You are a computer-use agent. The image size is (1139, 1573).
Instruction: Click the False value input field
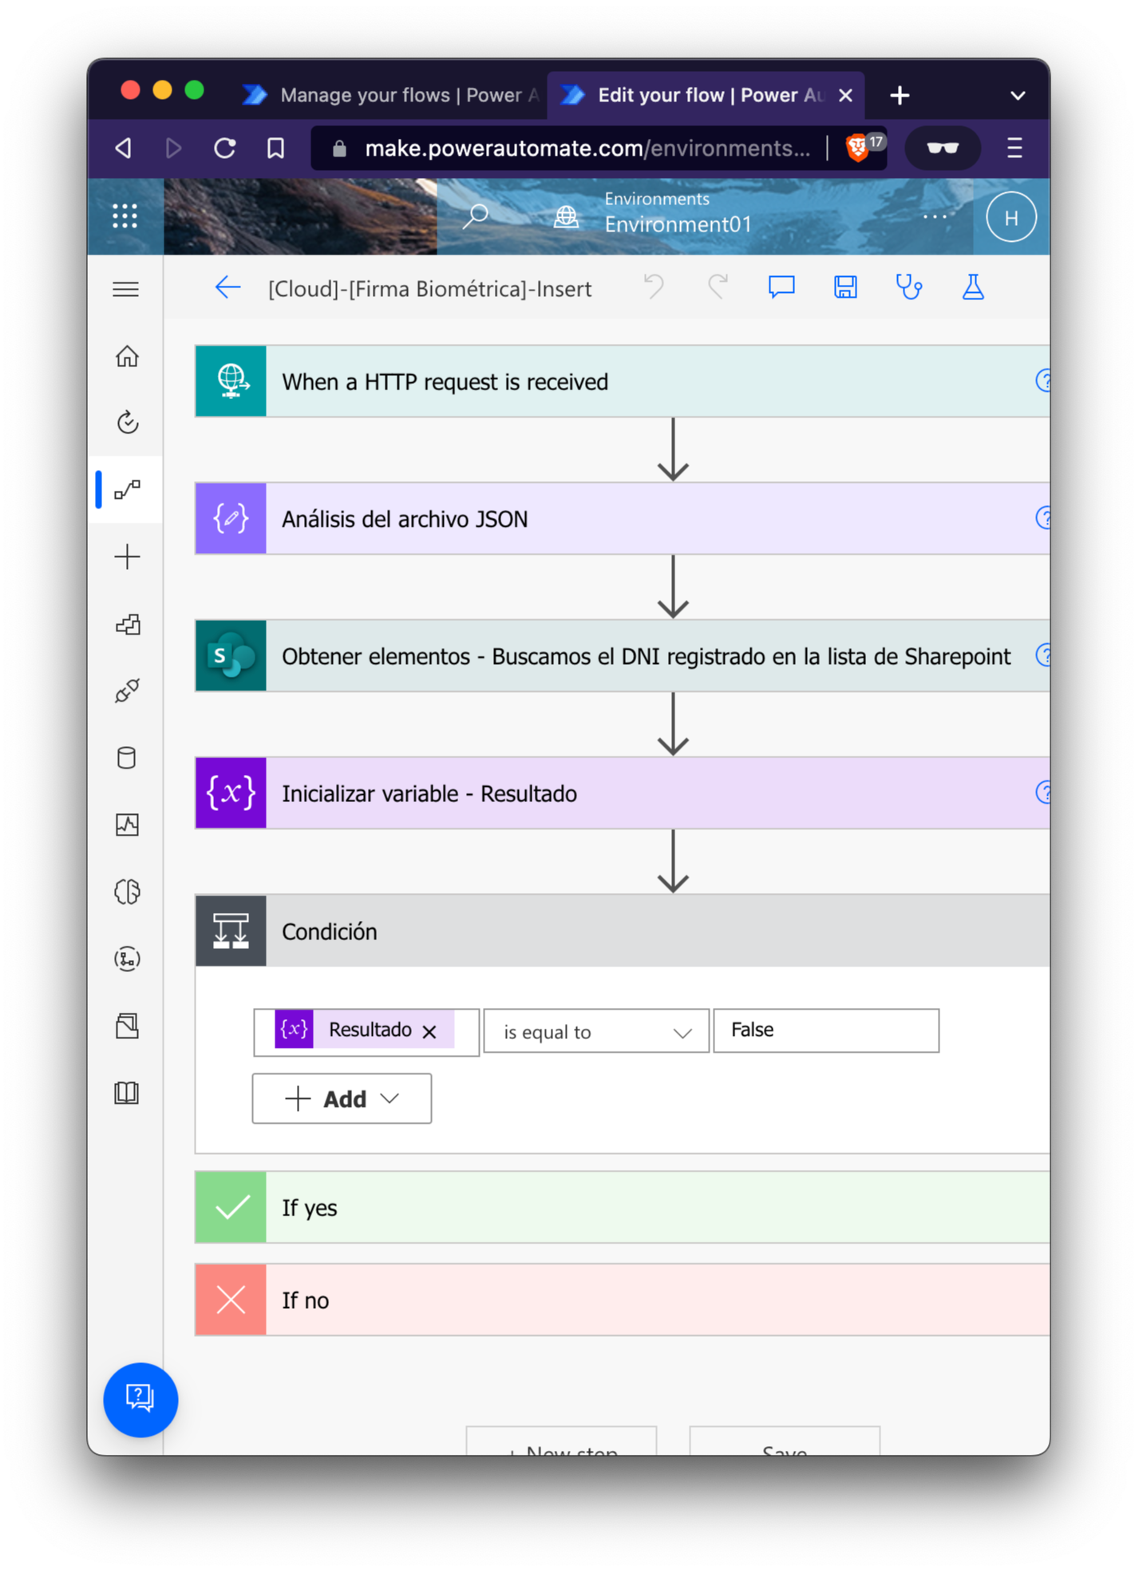click(825, 1030)
